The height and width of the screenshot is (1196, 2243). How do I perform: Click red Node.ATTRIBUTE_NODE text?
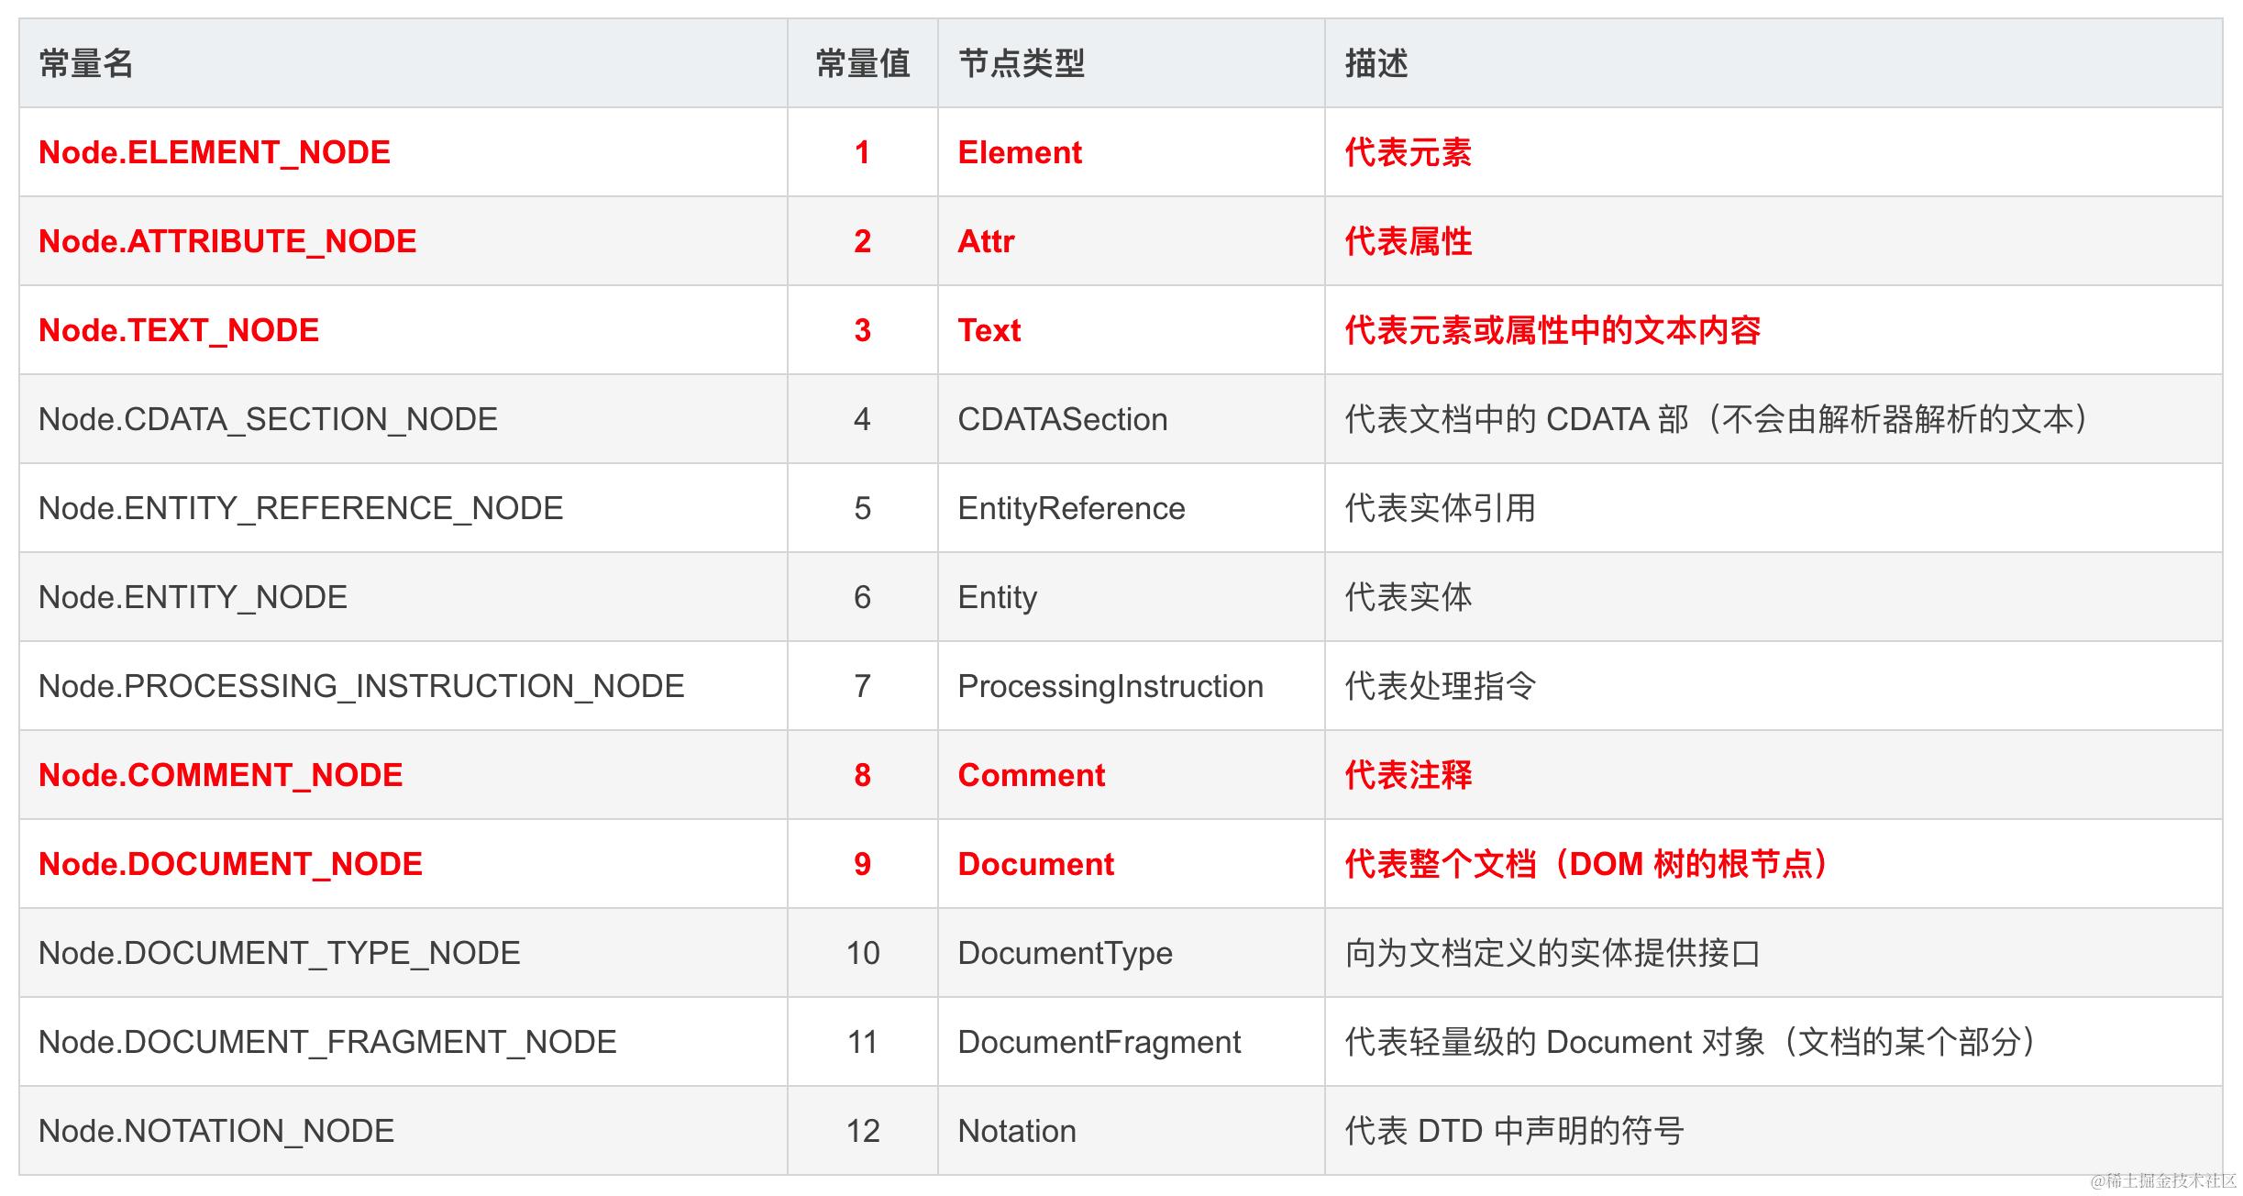click(227, 241)
